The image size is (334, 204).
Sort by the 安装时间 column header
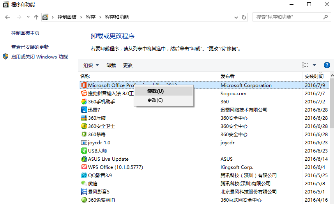pyautogui.click(x=316, y=76)
